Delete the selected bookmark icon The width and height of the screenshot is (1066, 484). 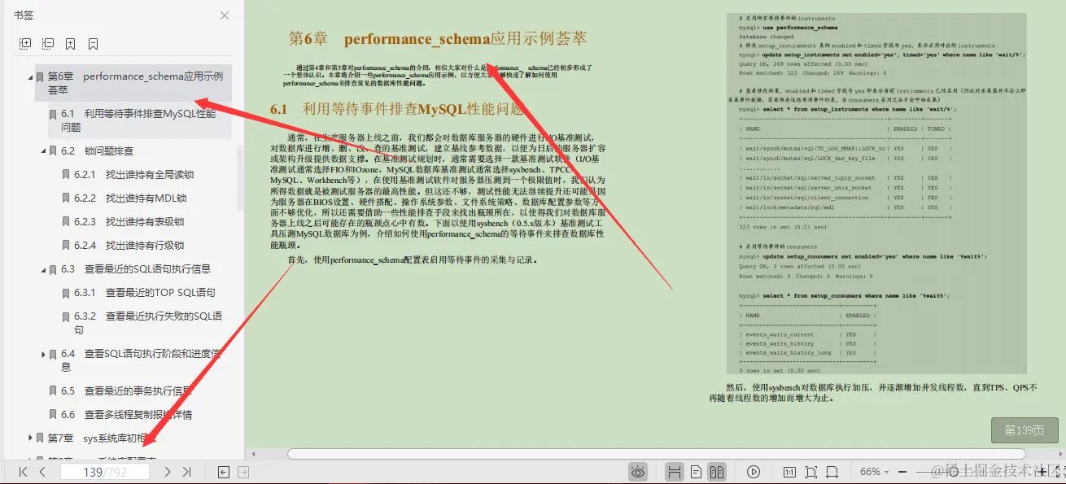click(94, 43)
